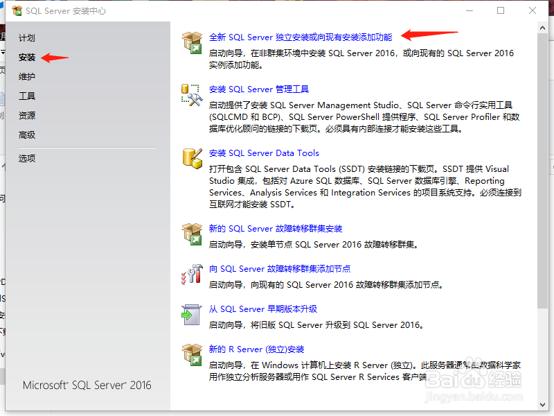Click the add node to cluster tools icon
554x416 pixels.
pos(192,274)
